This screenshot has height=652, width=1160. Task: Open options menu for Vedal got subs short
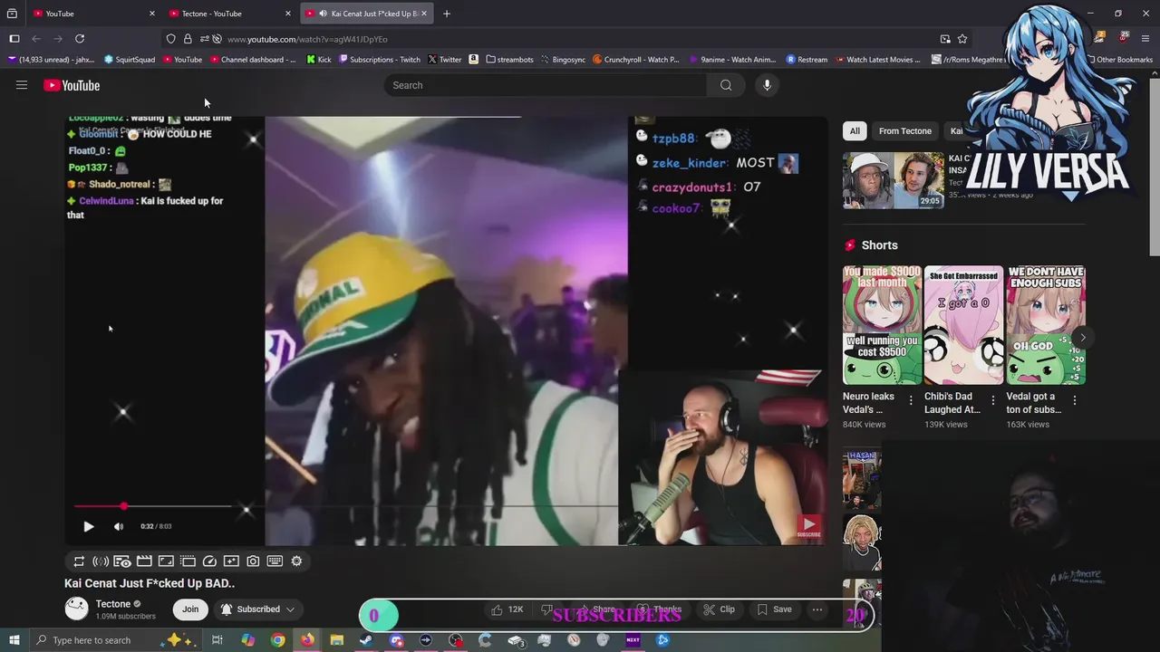tap(1075, 400)
